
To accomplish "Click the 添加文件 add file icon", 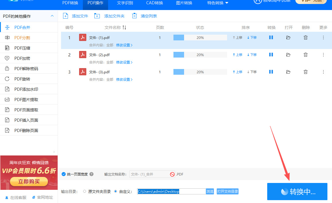I will click(x=66, y=16).
